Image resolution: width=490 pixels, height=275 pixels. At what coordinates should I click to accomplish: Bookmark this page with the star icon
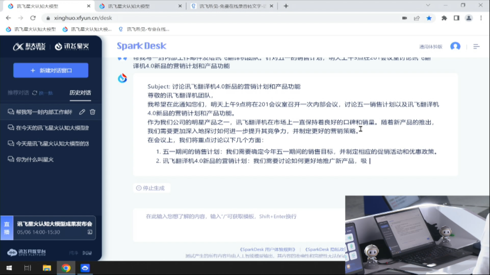[429, 18]
